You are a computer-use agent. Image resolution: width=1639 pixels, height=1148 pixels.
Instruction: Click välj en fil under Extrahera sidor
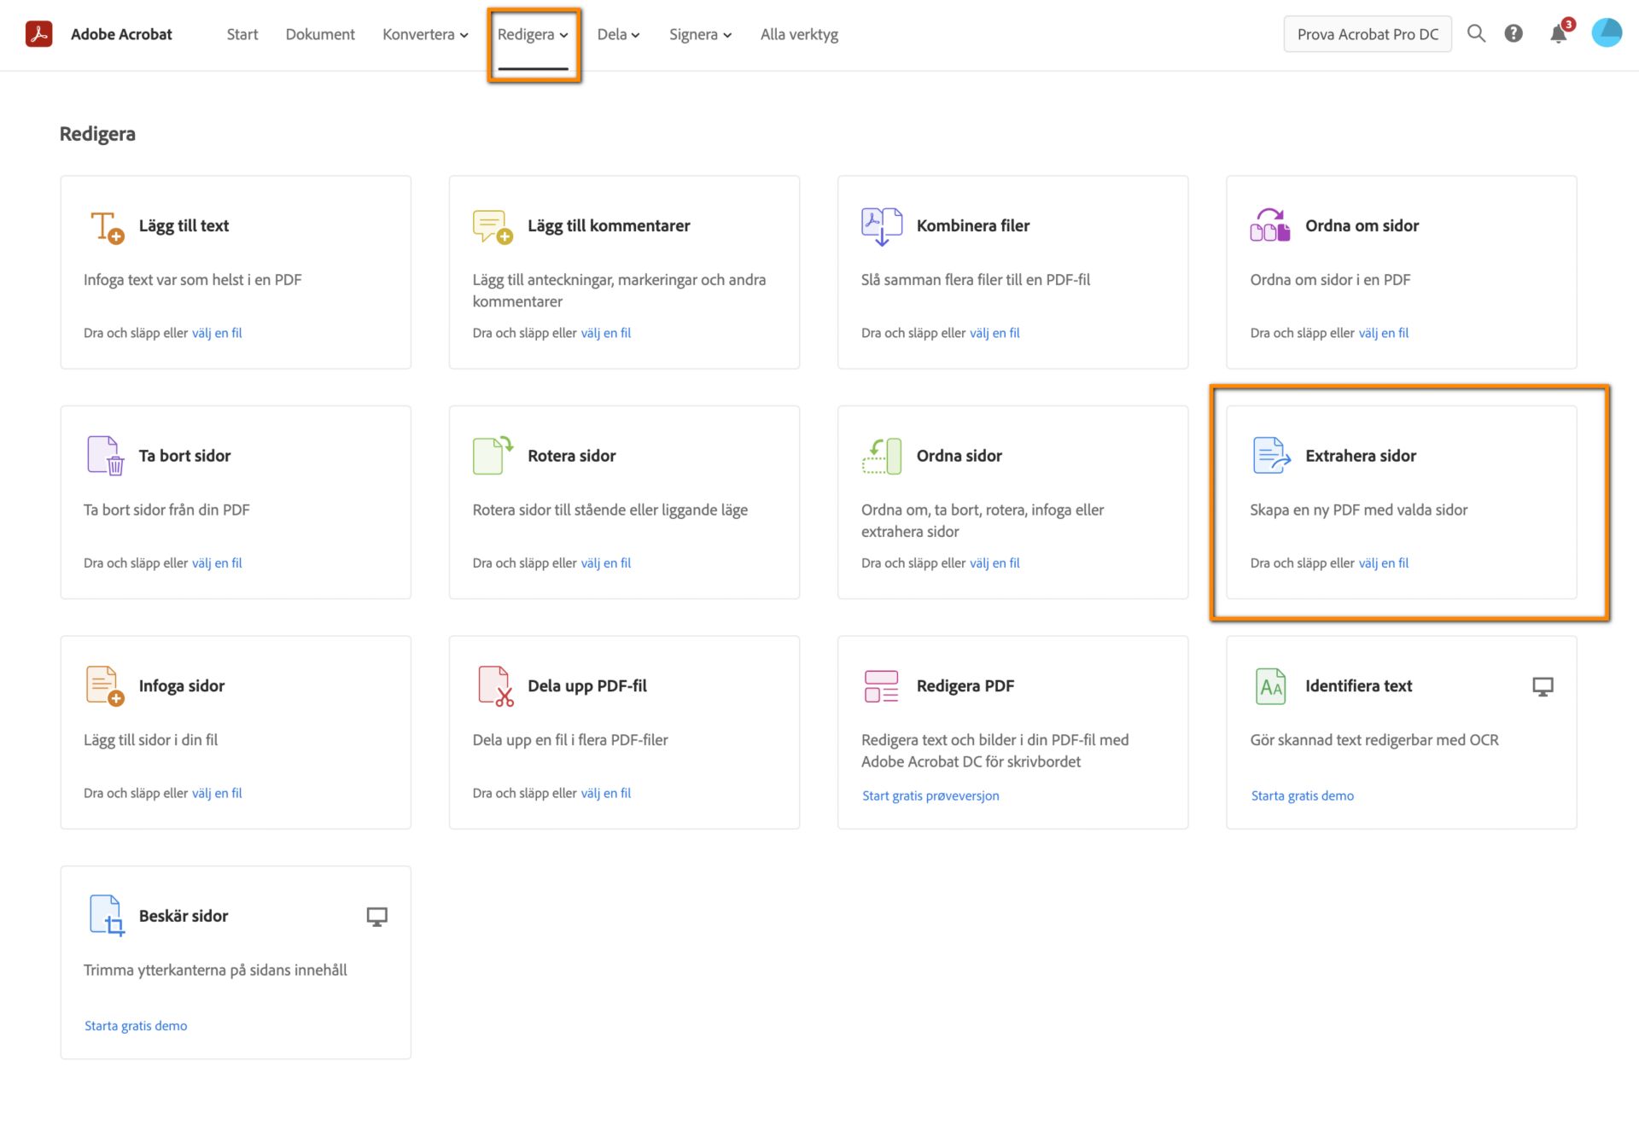point(1384,563)
